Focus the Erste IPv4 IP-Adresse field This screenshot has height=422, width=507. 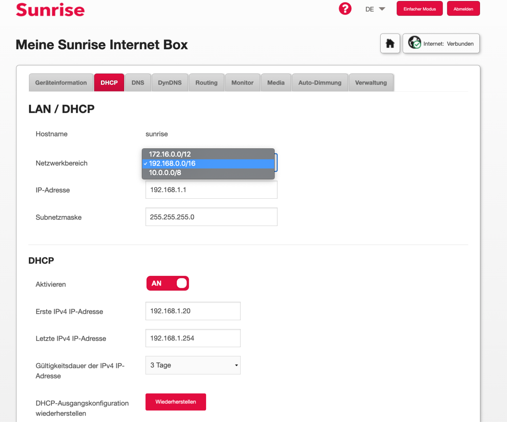pyautogui.click(x=193, y=311)
